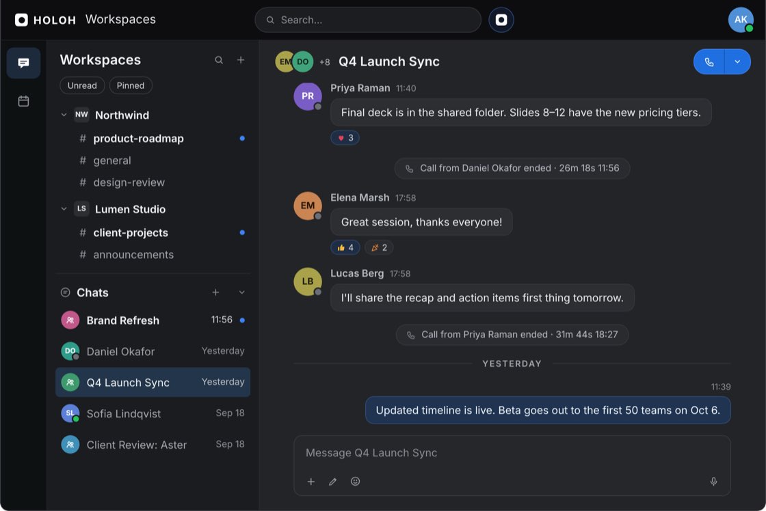Viewport: 766px width, 511px height.
Task: Select the I'll share the recap message
Action: coord(482,298)
